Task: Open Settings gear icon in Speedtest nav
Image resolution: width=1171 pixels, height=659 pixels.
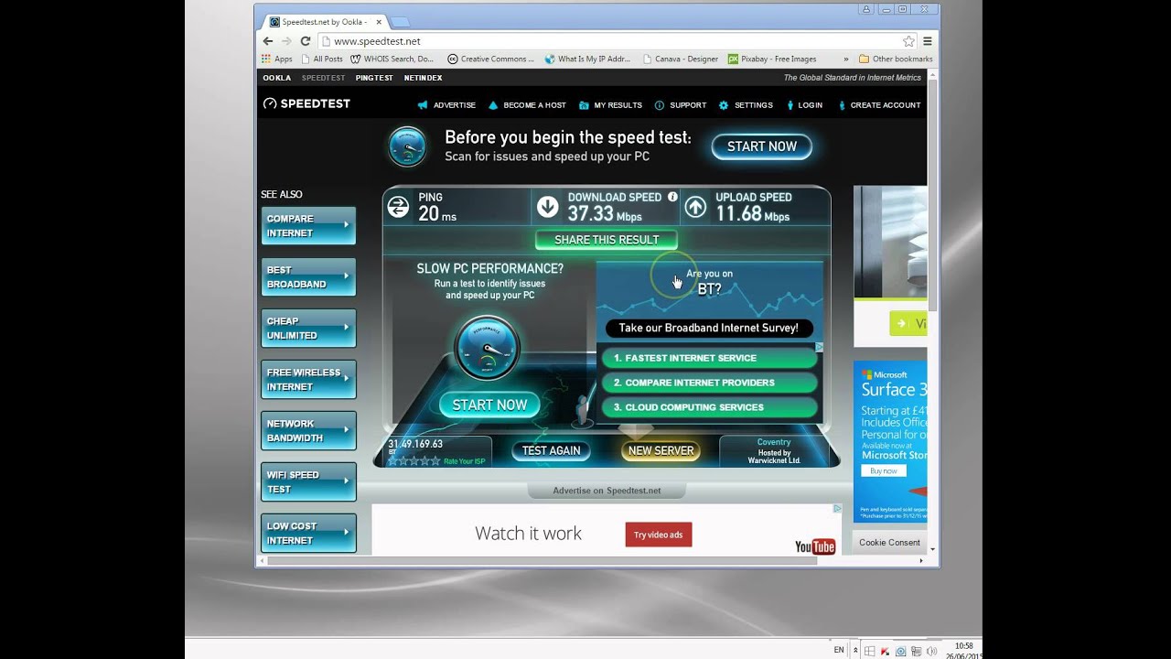Action: click(x=724, y=105)
